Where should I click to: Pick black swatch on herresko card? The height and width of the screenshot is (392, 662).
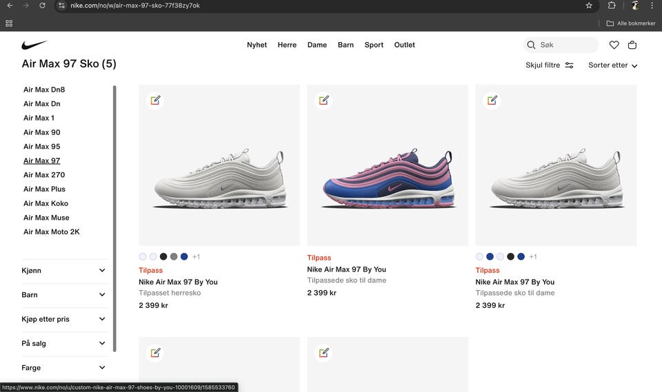(x=163, y=256)
